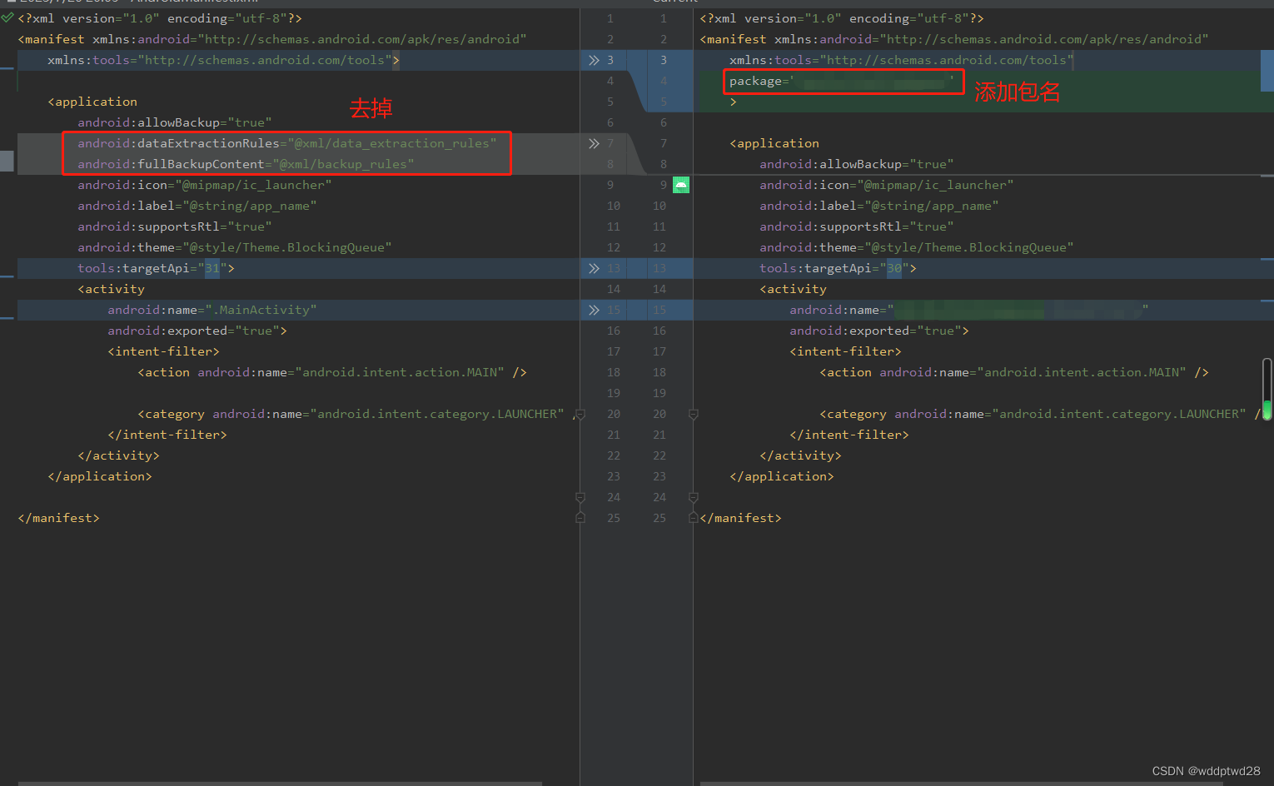Click android:dataExtractionRules line in left pane
Image resolution: width=1274 pixels, height=786 pixels.
[287, 143]
